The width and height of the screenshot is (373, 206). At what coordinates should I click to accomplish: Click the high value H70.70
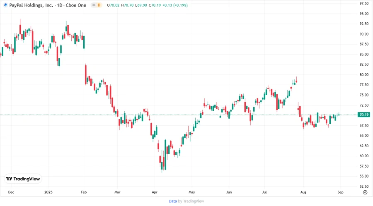(x=127, y=5)
